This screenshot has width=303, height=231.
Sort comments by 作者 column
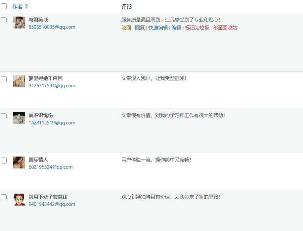(x=17, y=7)
